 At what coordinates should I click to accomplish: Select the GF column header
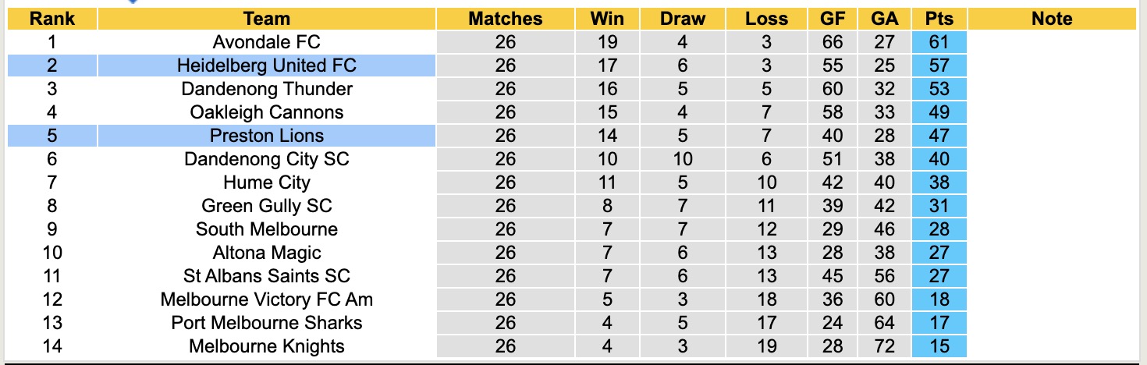(x=833, y=19)
